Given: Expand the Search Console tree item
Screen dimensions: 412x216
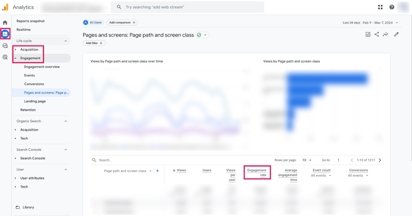Looking at the screenshot, I should click(x=32, y=158).
